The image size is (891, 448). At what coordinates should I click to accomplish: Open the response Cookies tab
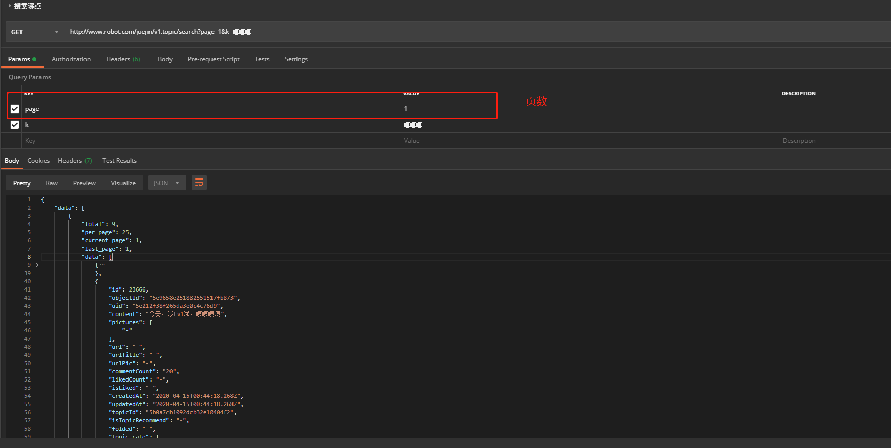pyautogui.click(x=38, y=161)
